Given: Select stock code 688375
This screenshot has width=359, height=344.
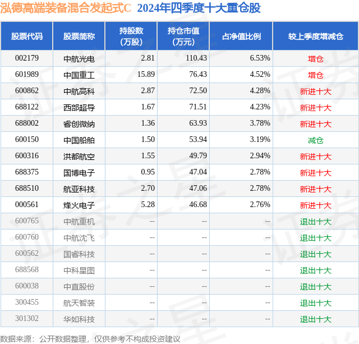Looking at the screenshot, I should pyautogui.click(x=27, y=172).
